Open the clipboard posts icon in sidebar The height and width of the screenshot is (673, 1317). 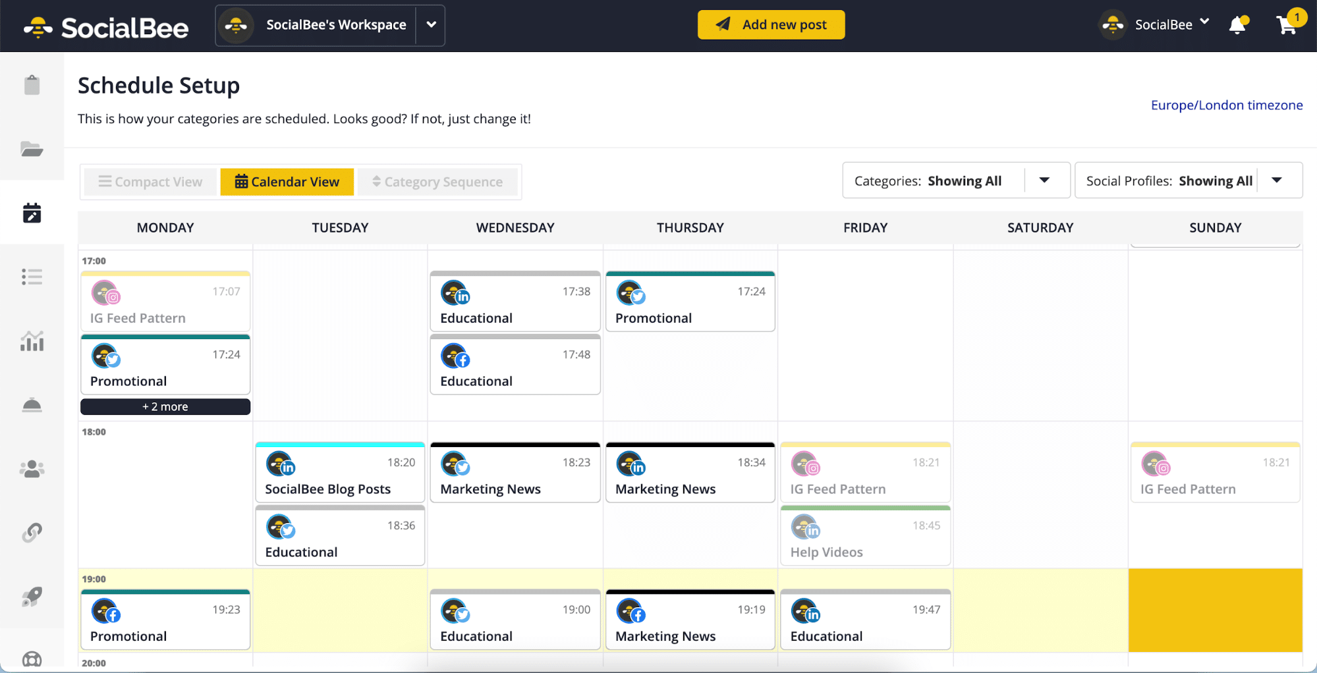tap(32, 84)
